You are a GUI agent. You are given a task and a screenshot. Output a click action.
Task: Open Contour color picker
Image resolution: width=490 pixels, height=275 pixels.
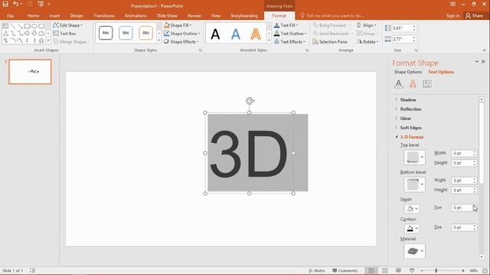(x=412, y=228)
